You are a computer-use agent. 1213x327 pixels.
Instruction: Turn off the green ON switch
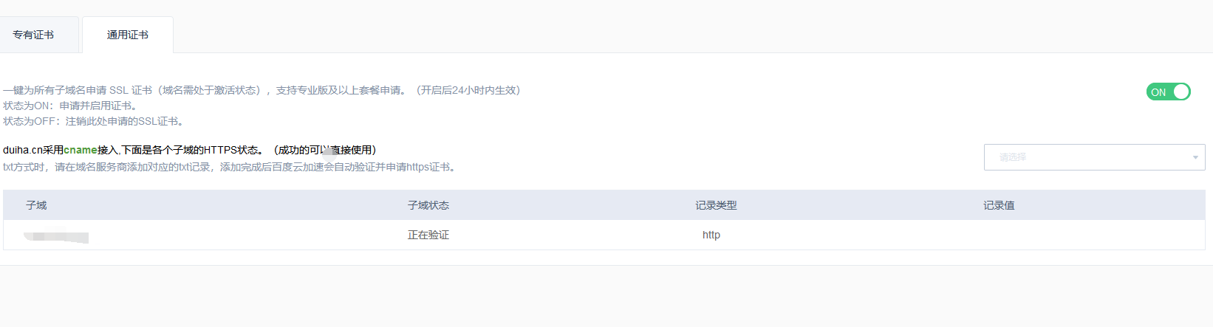point(1168,92)
